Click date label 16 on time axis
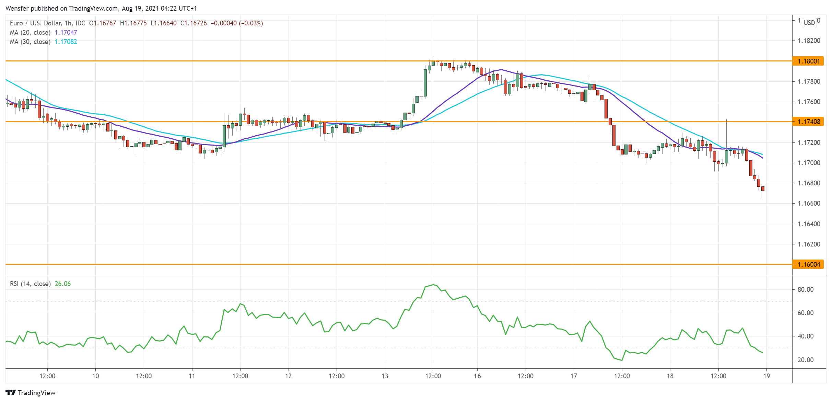 tap(477, 376)
